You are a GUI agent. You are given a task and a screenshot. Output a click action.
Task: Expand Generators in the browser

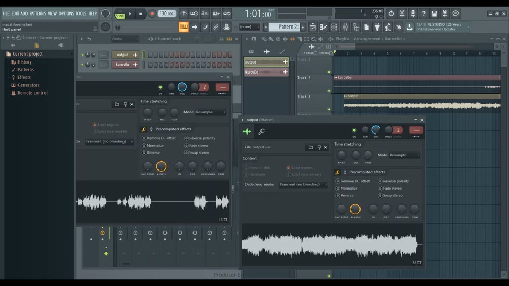28,85
